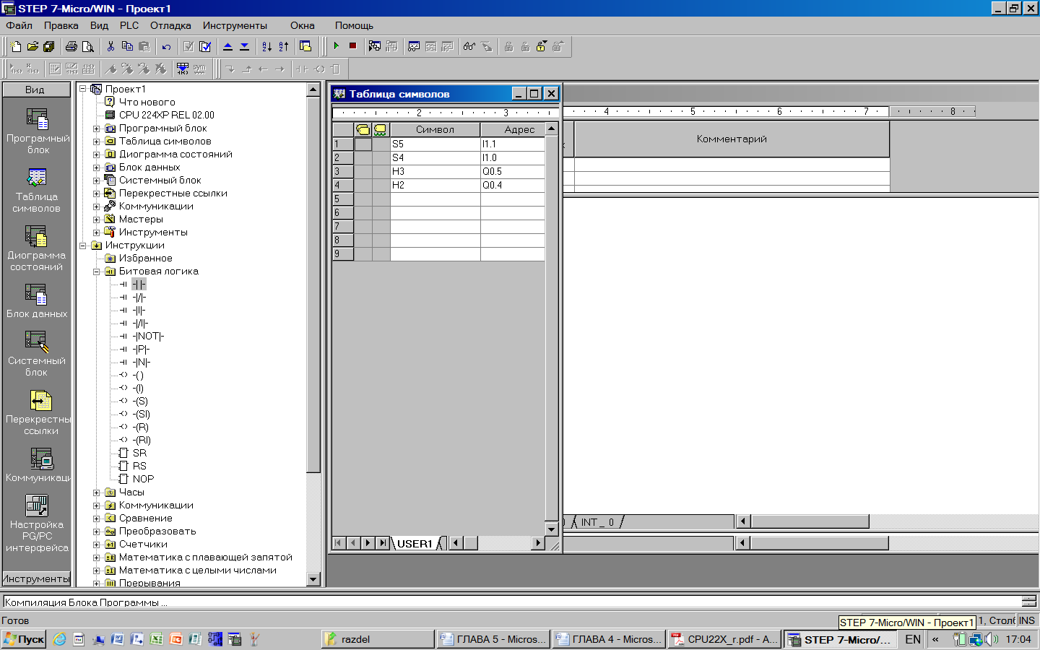Click the EN language indicator in the taskbar
The image size is (1040, 650).
click(913, 639)
